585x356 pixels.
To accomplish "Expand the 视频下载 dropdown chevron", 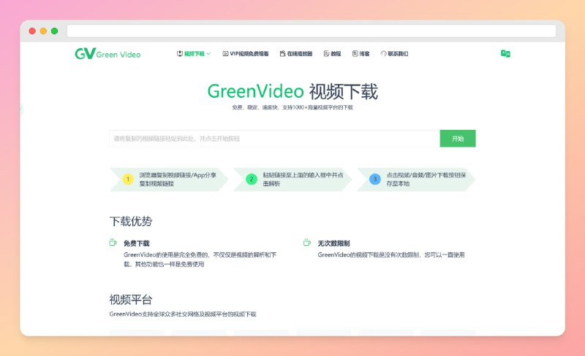I will tap(208, 54).
